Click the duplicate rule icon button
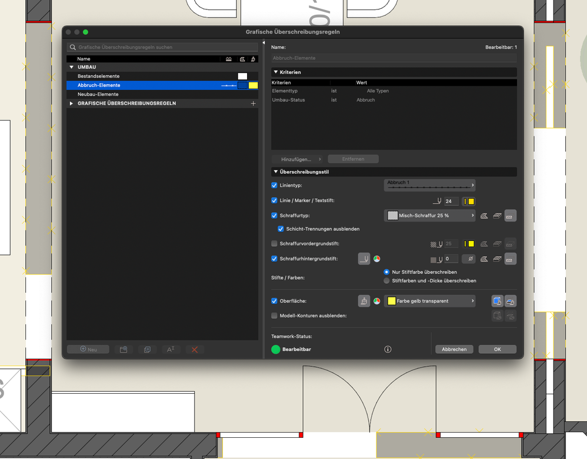 (x=147, y=350)
